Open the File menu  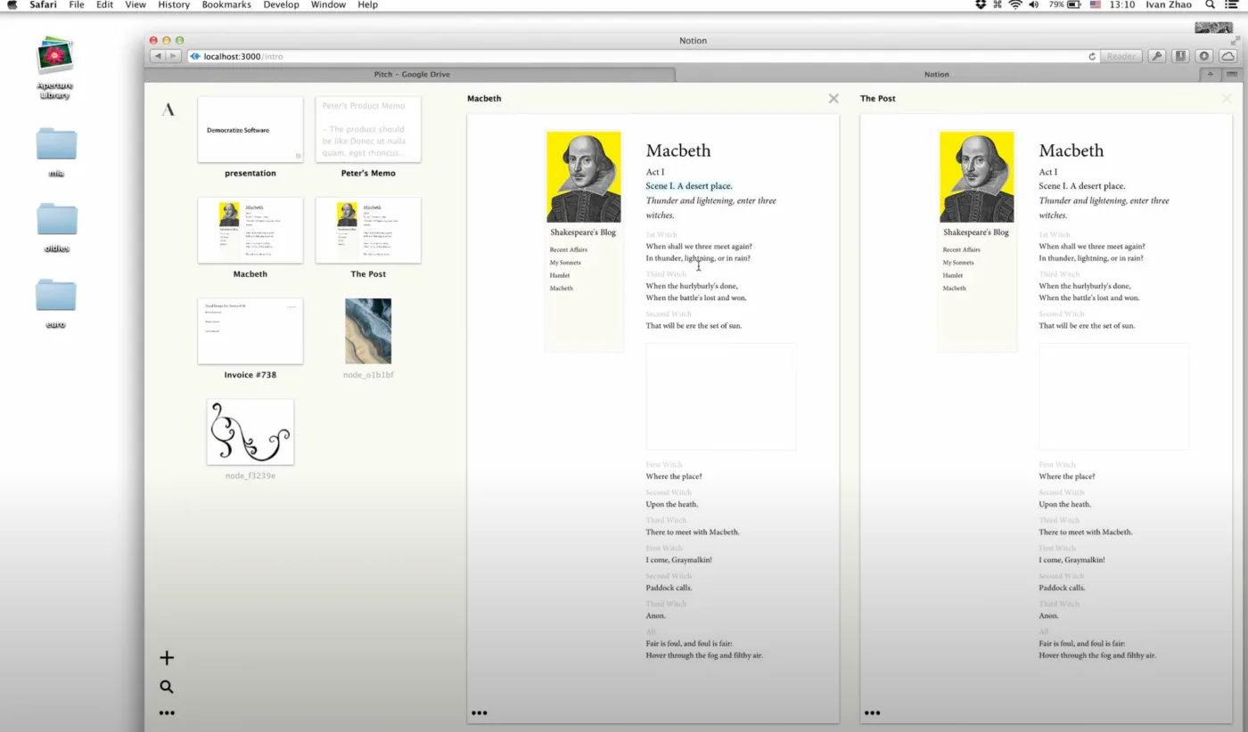point(77,5)
